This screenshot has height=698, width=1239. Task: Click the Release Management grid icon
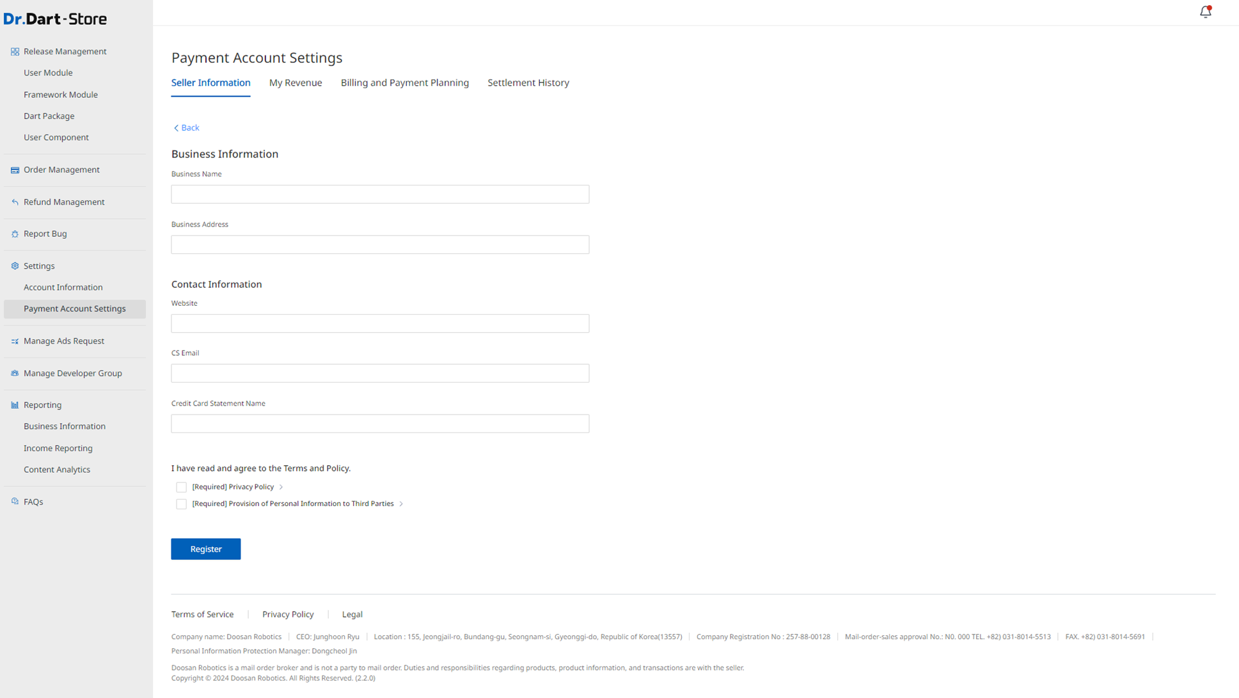[x=15, y=51]
